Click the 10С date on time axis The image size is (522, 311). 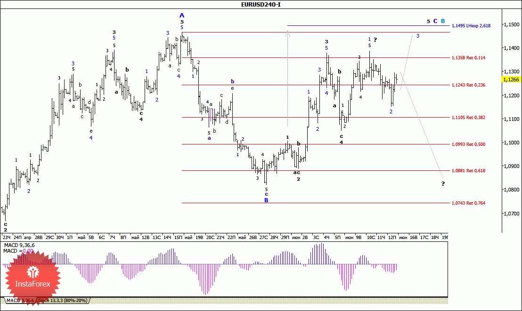(x=371, y=237)
